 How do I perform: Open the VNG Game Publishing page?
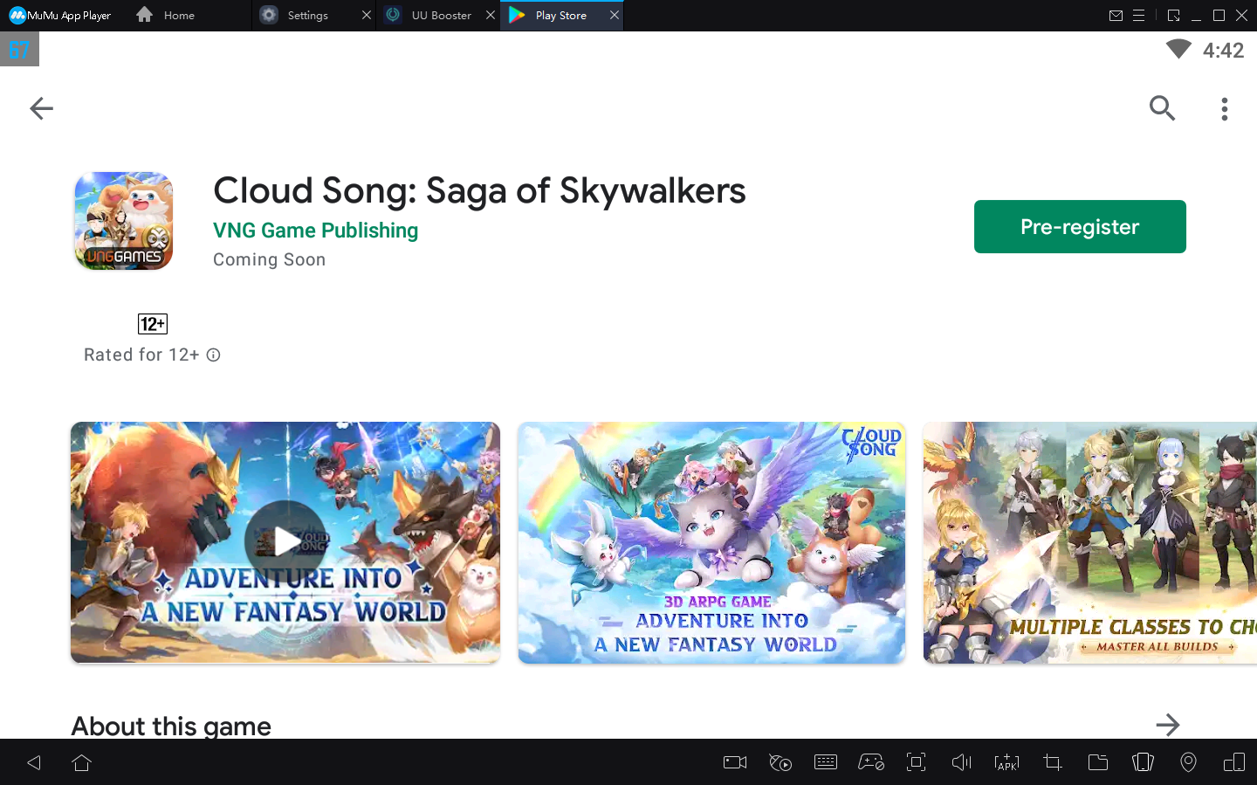(315, 230)
